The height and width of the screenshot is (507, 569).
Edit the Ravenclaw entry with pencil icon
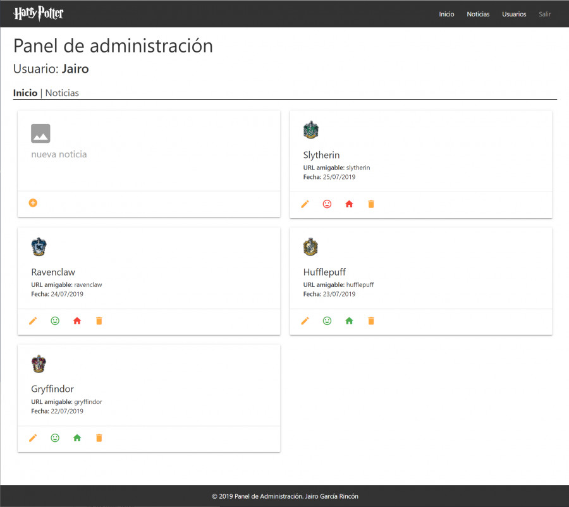pos(33,321)
